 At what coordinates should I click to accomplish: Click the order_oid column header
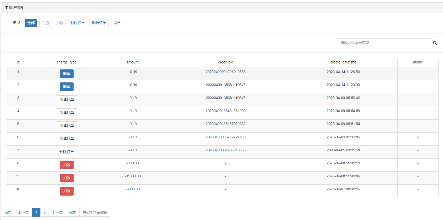(226, 62)
